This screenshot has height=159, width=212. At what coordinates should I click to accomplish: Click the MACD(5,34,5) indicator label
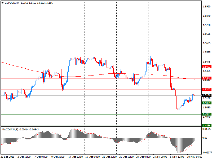(x=10, y=130)
